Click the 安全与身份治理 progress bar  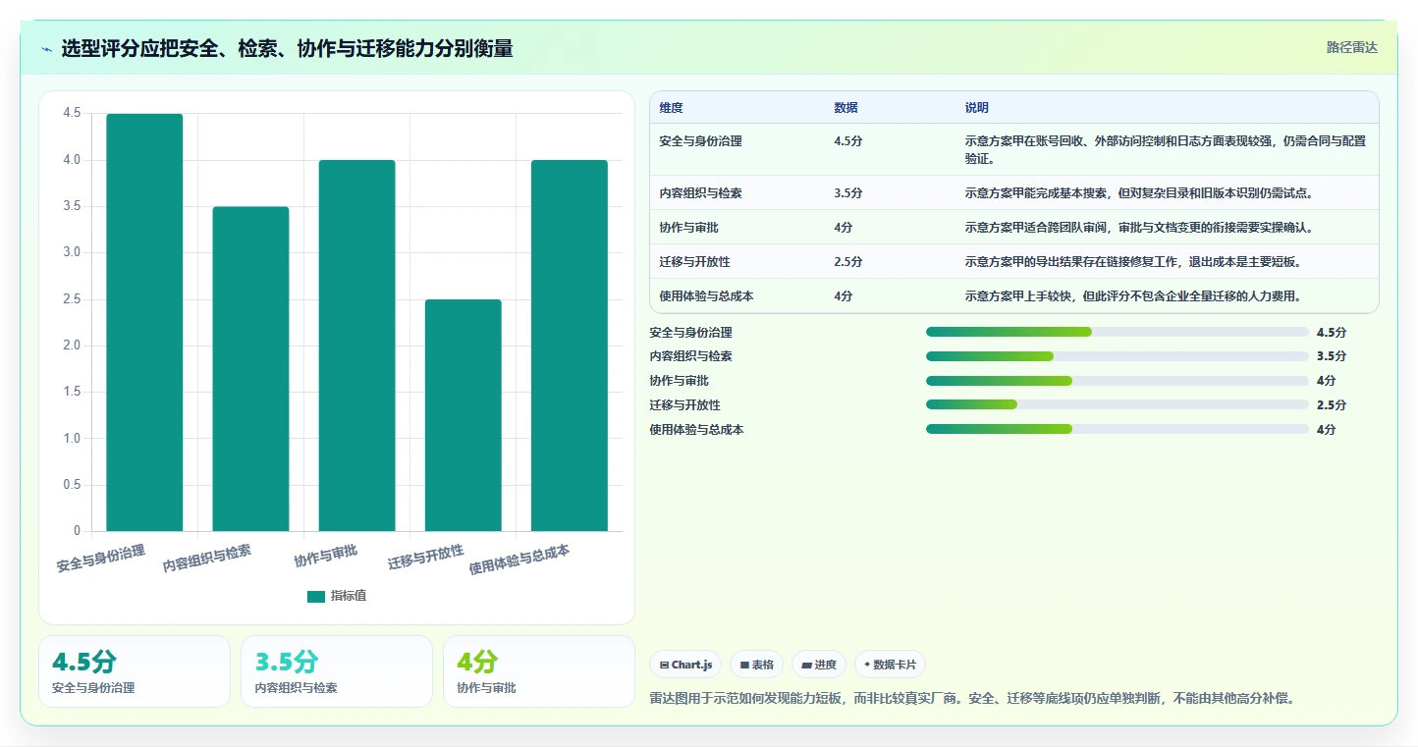coord(1118,332)
